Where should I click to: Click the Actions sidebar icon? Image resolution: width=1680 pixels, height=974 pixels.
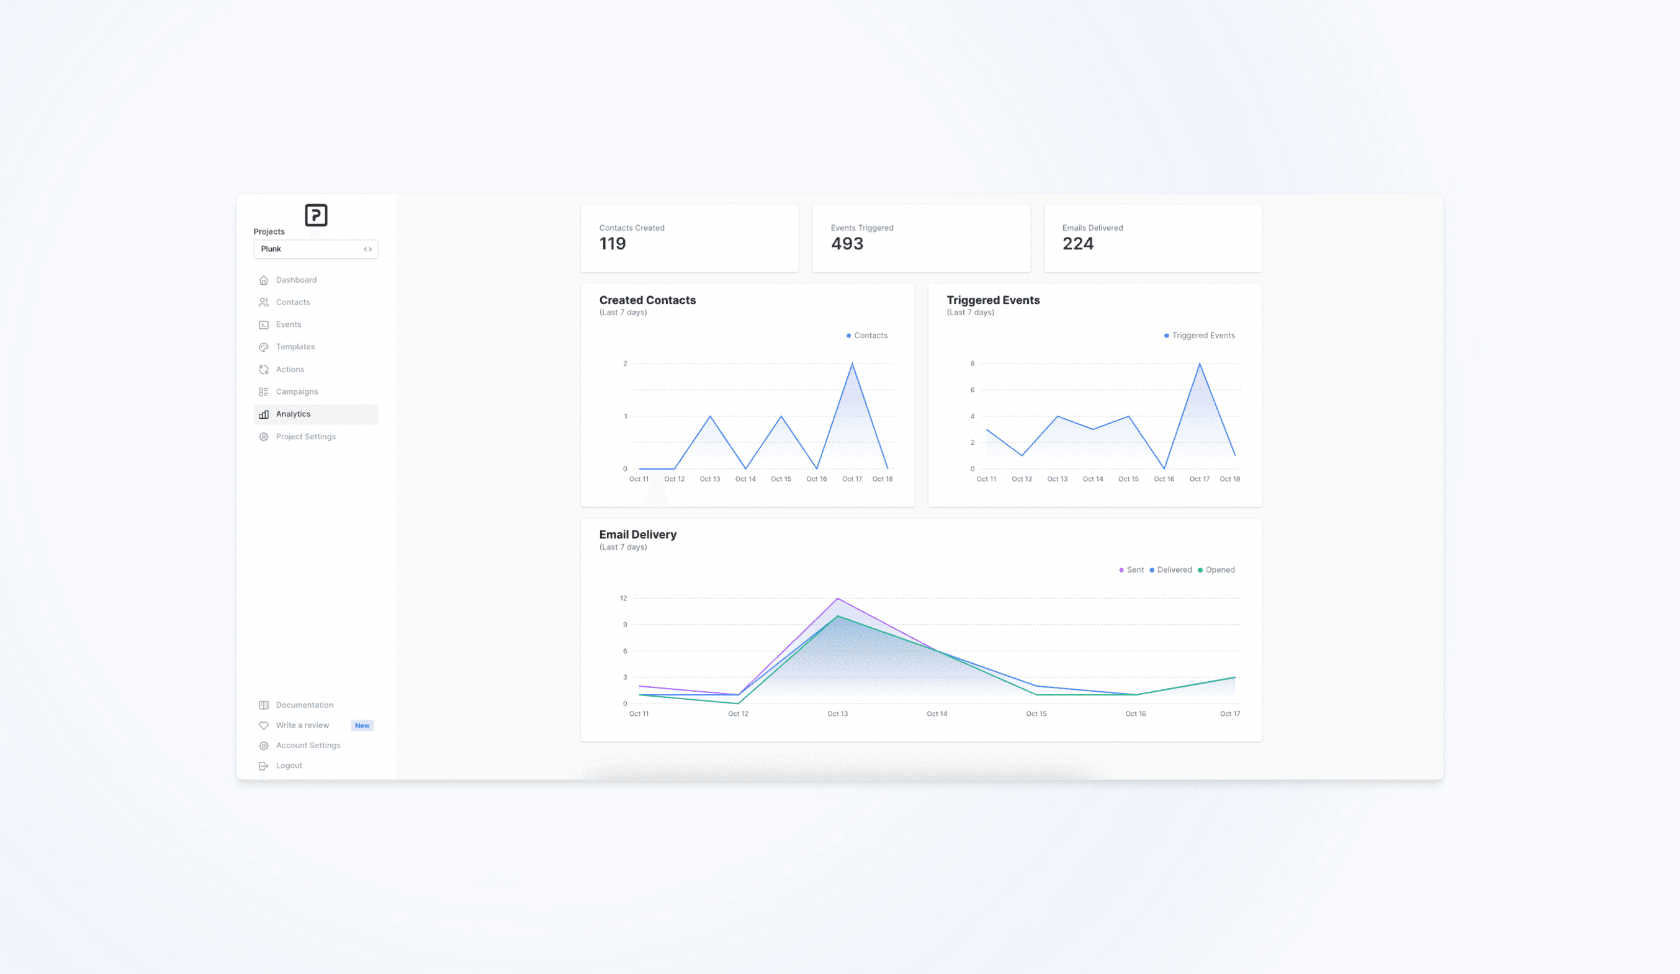point(264,369)
